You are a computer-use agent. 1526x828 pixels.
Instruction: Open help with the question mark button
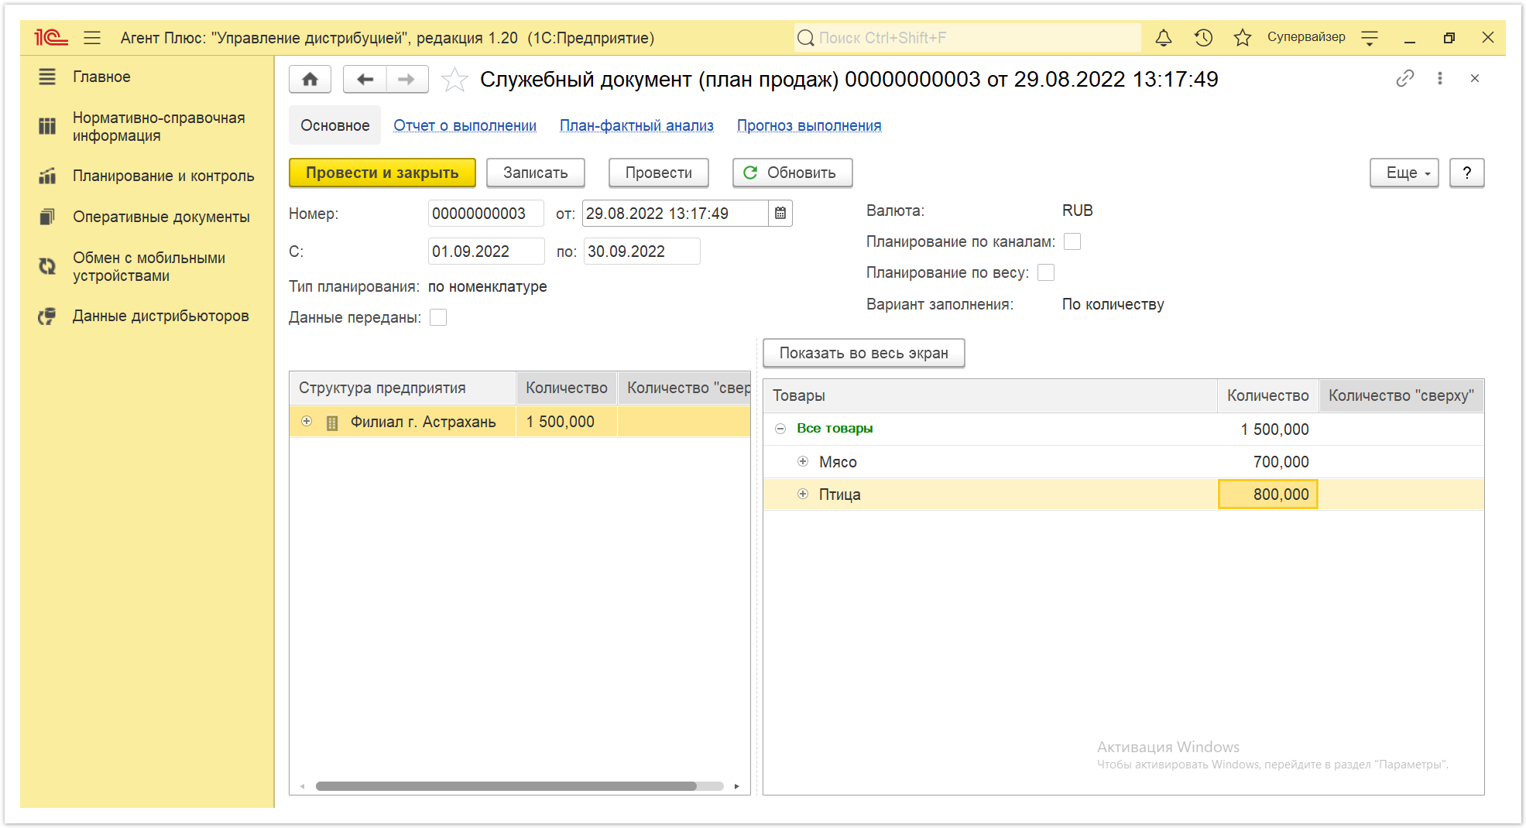[x=1466, y=173]
